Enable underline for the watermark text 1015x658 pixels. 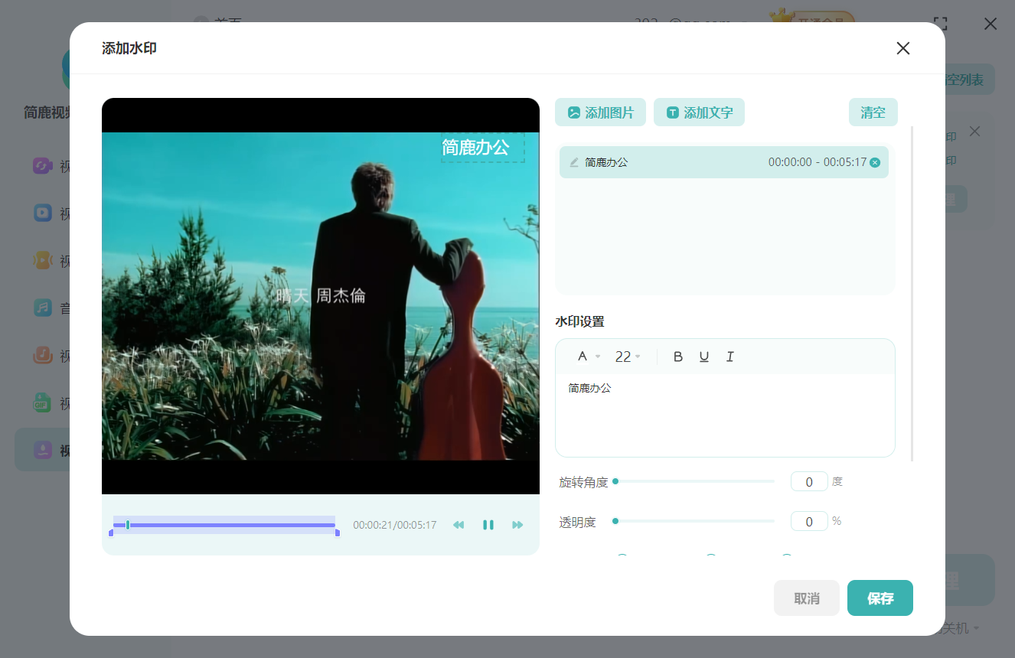click(x=703, y=356)
